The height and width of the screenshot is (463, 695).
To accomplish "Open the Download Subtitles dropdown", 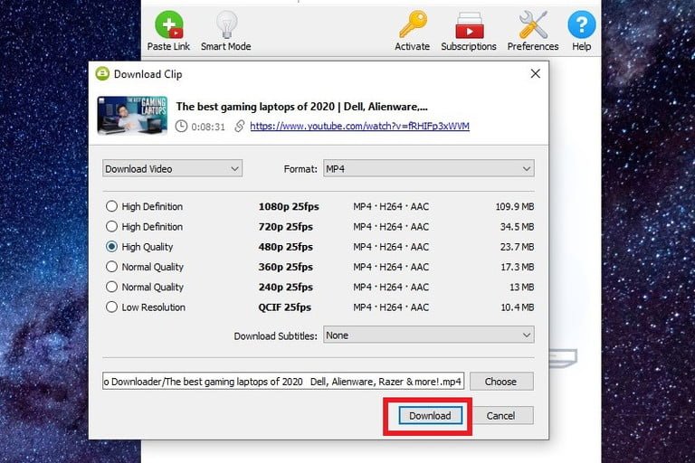I will (x=429, y=335).
